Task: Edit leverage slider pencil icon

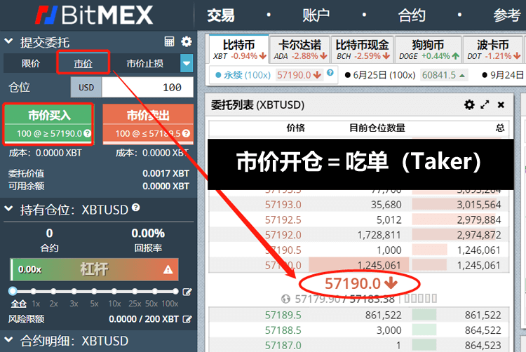Action: [x=187, y=292]
